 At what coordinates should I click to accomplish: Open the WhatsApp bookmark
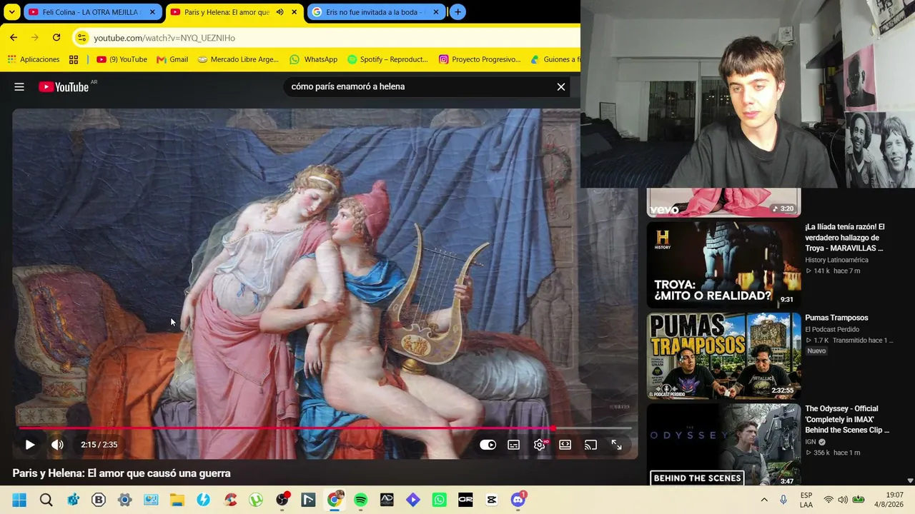click(313, 59)
